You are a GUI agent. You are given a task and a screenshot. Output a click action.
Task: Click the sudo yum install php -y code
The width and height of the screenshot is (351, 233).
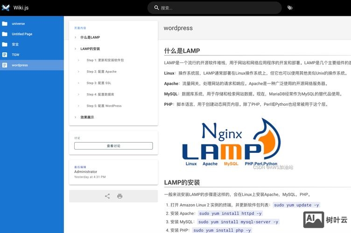click(x=222, y=230)
